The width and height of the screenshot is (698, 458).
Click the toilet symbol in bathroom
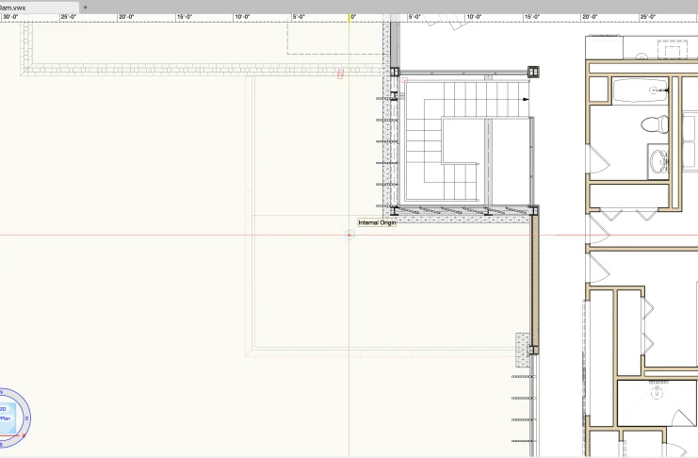click(651, 122)
